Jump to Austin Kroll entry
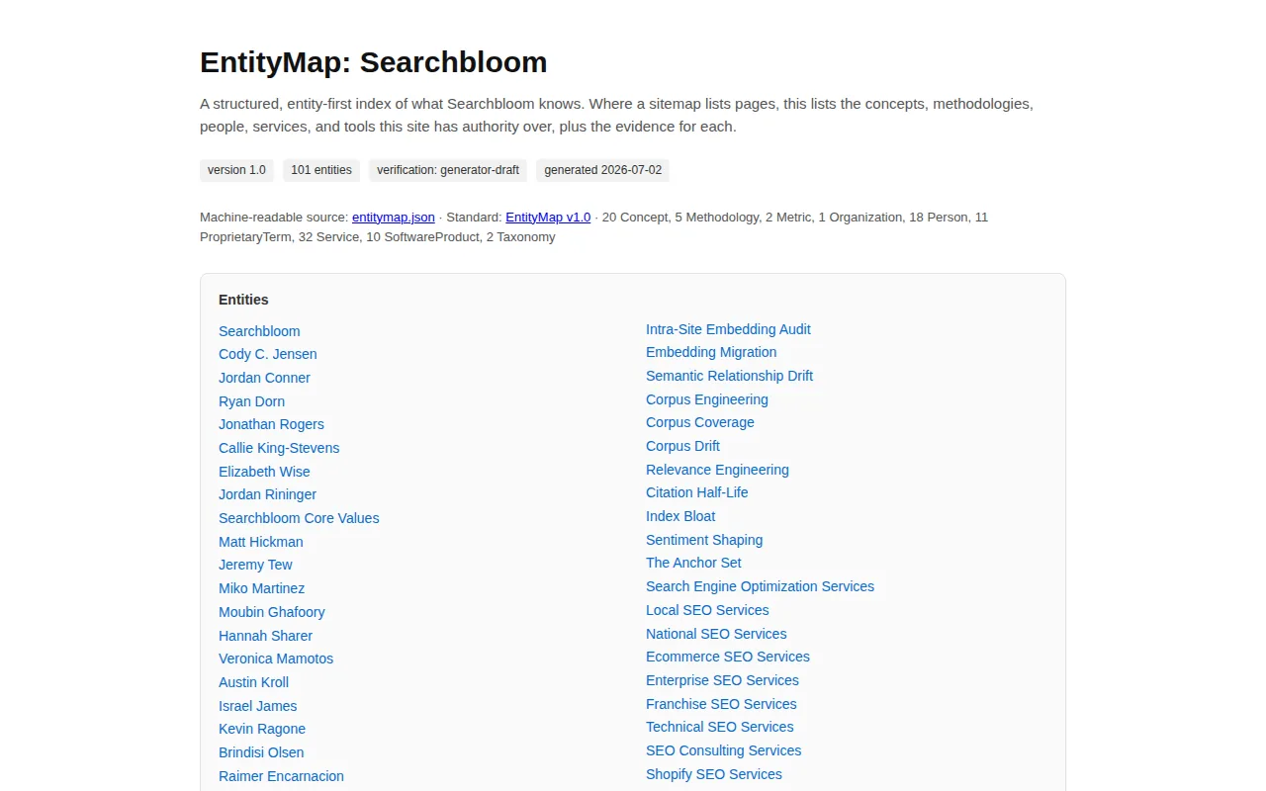1266x791 pixels. tap(253, 682)
